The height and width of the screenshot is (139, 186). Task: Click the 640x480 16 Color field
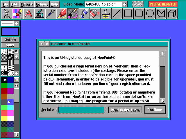tap(103, 4)
